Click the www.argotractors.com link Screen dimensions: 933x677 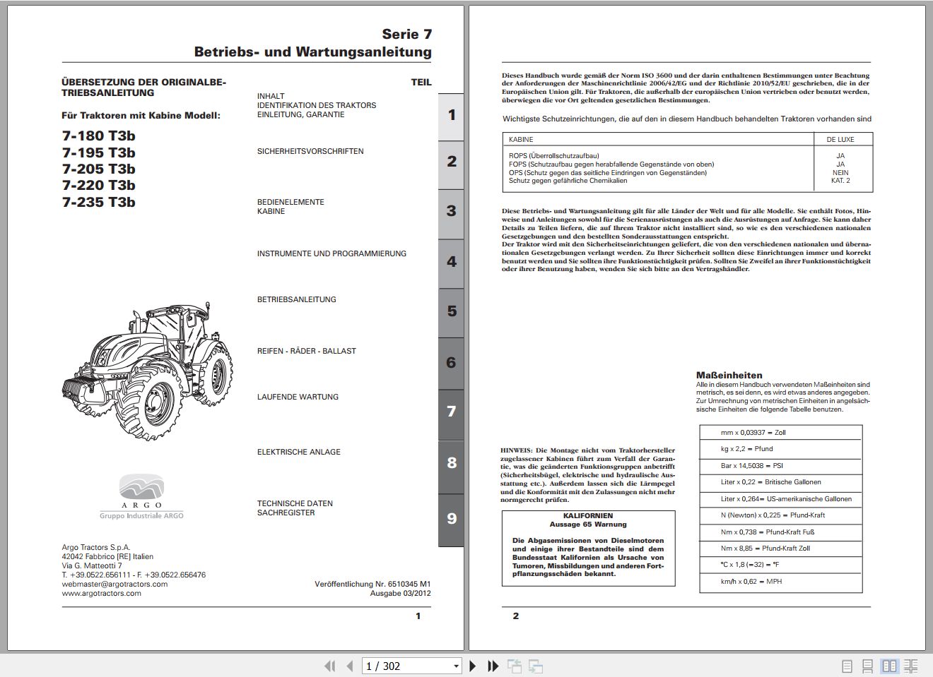[101, 593]
